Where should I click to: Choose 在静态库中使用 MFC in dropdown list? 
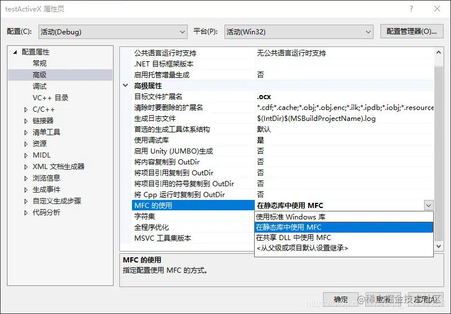(x=344, y=227)
